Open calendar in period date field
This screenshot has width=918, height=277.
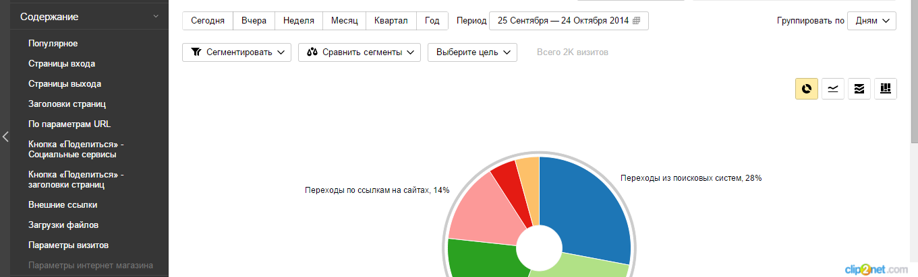pyautogui.click(x=637, y=21)
